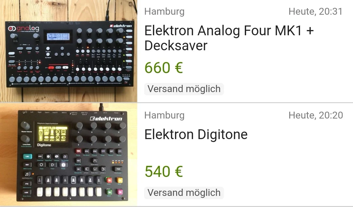The height and width of the screenshot is (207, 353).
Task: Select the 660 € price
Action: (163, 68)
